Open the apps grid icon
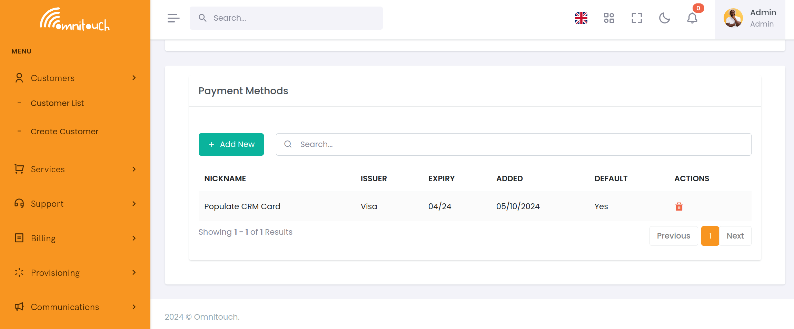 click(x=609, y=18)
